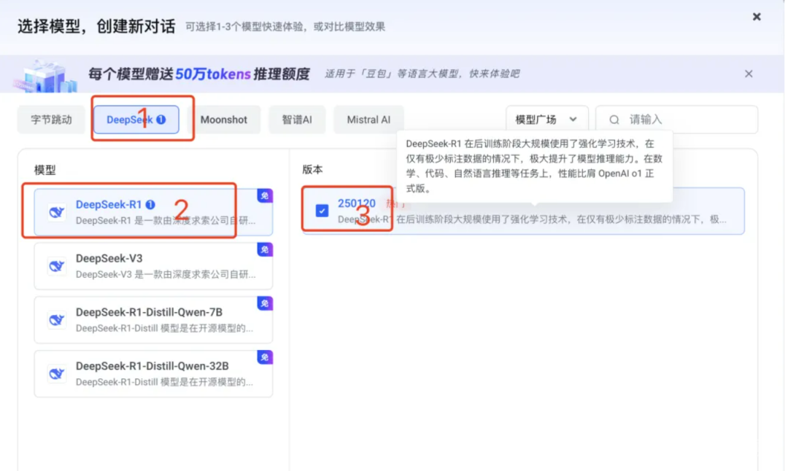This screenshot has height=471, width=788.
Task: Select the DeepSeek-R1-Distill-Qwen-7B model
Action: click(x=153, y=319)
